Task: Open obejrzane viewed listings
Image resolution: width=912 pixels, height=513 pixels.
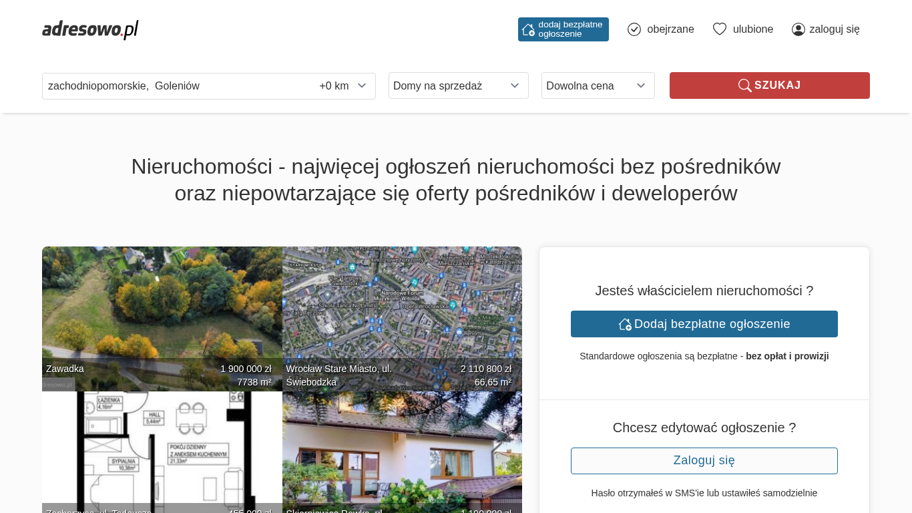Action: click(670, 29)
